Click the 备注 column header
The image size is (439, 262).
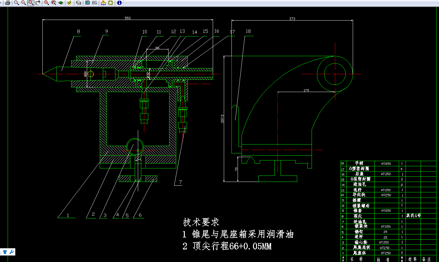point(426,259)
